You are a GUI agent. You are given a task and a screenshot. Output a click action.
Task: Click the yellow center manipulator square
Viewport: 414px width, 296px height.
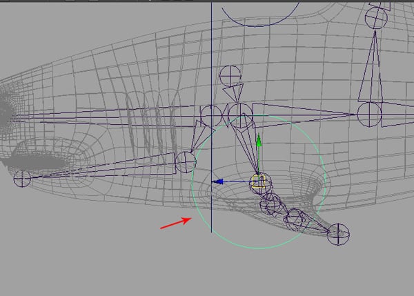[x=259, y=181]
